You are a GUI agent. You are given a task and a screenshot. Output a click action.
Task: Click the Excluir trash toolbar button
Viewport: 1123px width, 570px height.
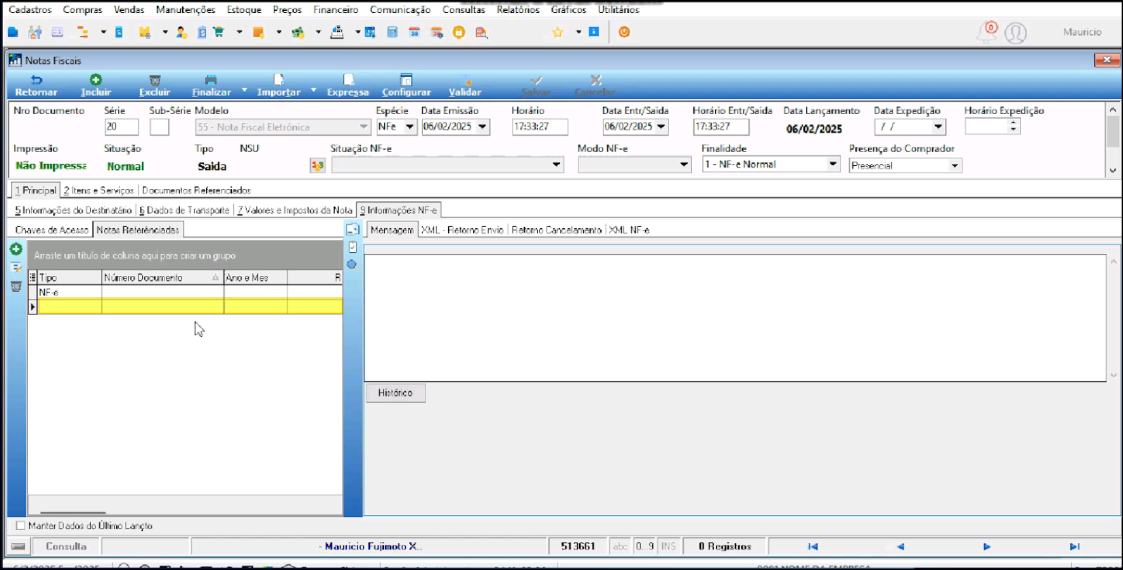click(154, 86)
